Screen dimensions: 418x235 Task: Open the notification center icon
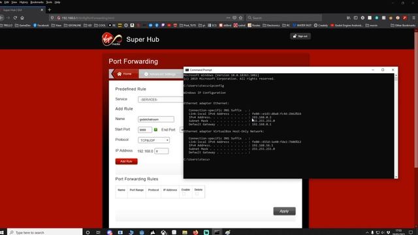[x=411, y=232]
